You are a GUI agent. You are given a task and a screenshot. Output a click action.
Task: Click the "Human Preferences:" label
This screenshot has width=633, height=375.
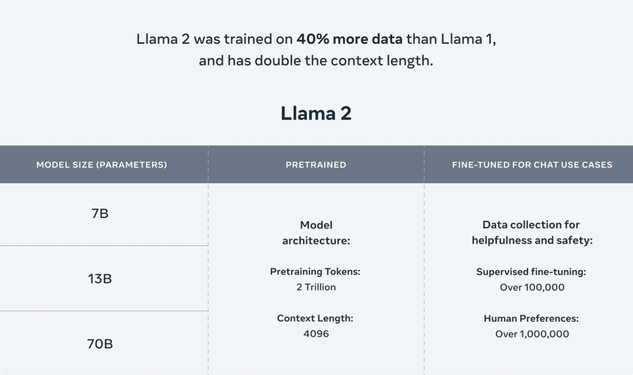[531, 318]
